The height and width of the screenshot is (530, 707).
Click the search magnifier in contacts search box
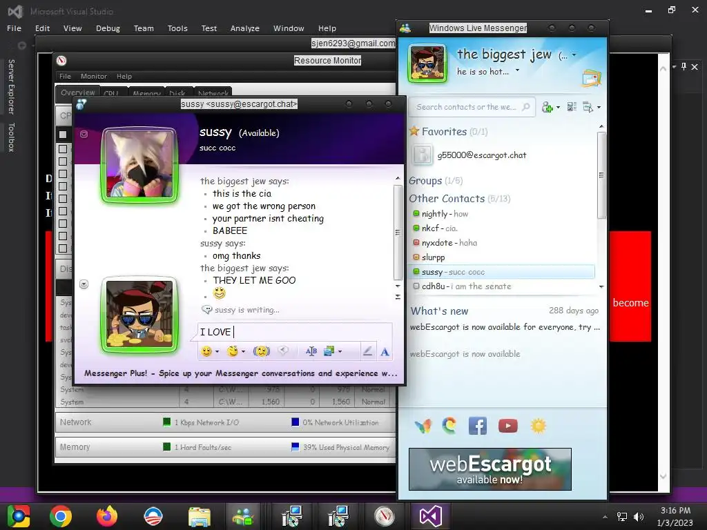point(525,107)
